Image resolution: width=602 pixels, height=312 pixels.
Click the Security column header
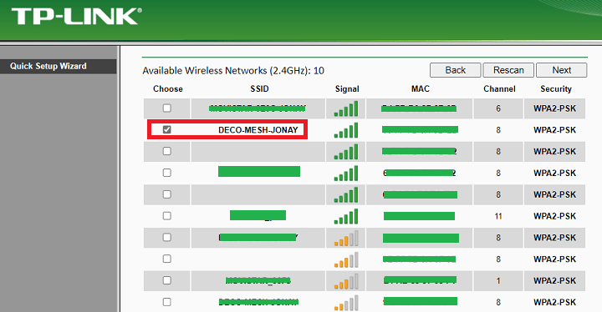click(556, 88)
